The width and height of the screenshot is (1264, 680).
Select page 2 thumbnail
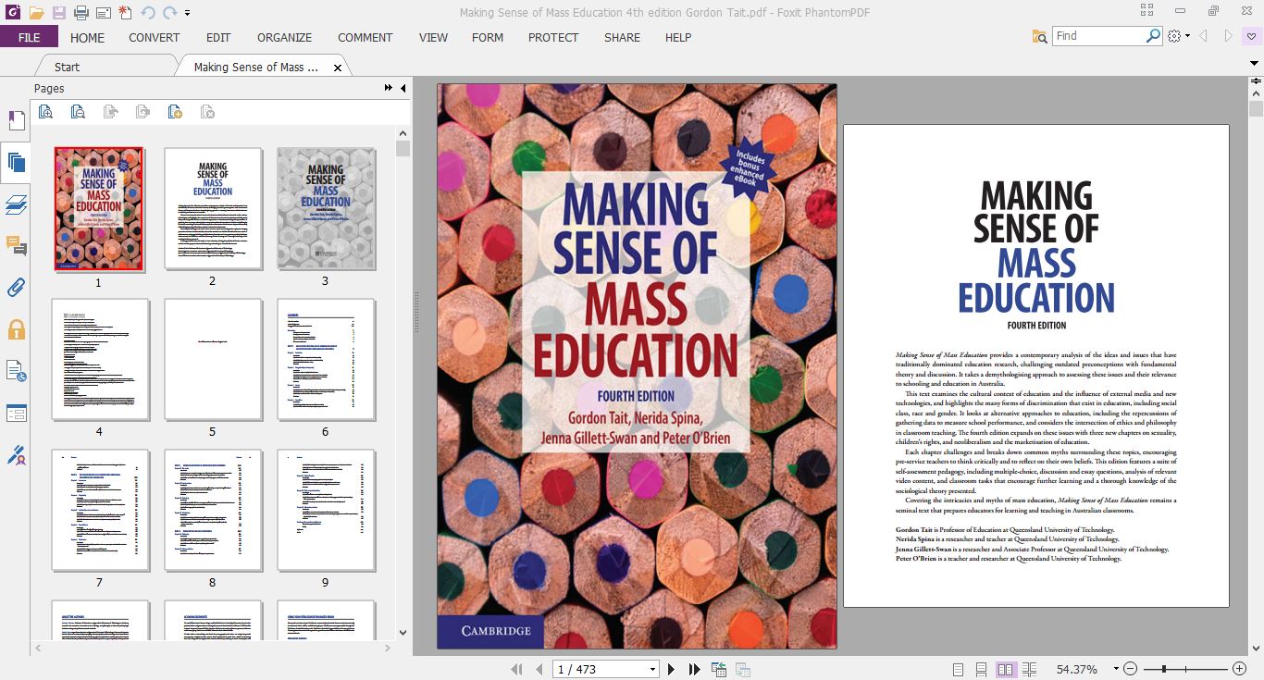click(x=212, y=208)
